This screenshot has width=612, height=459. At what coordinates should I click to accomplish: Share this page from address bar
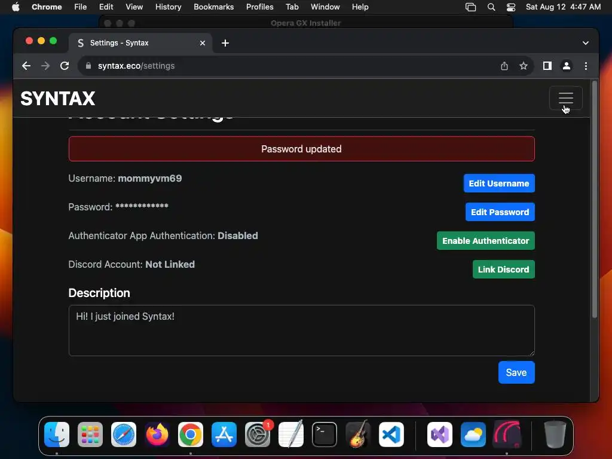click(x=504, y=66)
